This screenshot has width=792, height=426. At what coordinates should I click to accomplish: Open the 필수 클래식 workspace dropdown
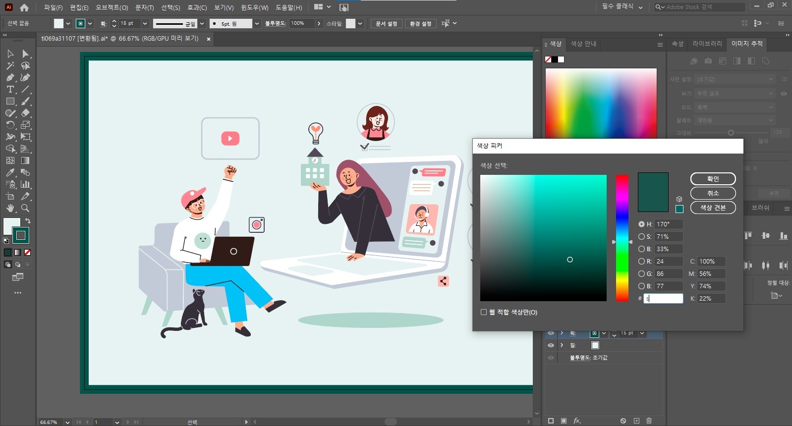tap(622, 7)
